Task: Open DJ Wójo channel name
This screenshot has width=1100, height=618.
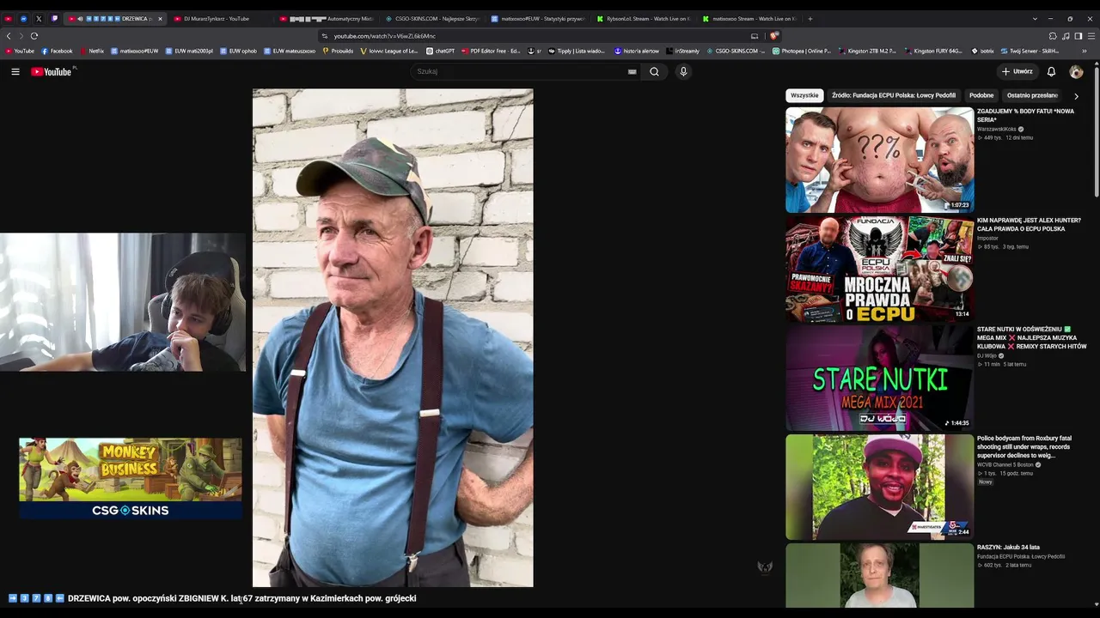Action: pyautogui.click(x=987, y=356)
